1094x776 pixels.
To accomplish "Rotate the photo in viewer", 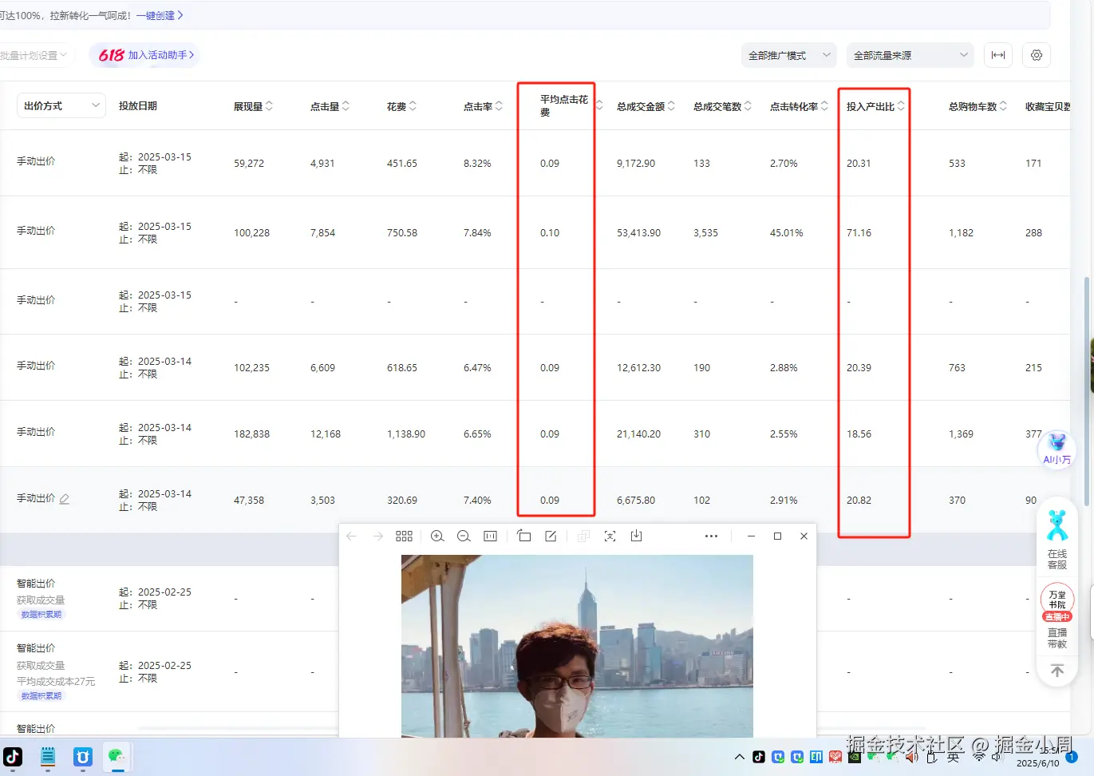I will [x=524, y=536].
